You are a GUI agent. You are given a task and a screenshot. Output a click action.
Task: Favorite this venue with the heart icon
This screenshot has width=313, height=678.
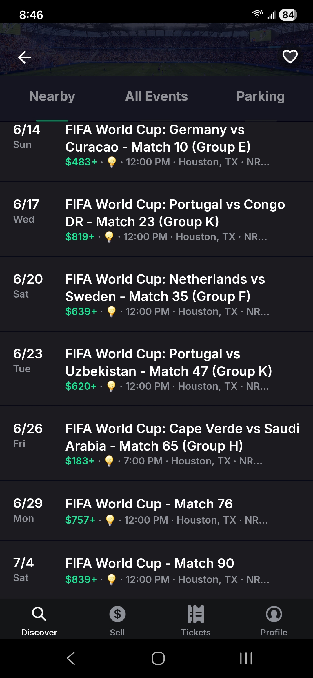tap(290, 57)
